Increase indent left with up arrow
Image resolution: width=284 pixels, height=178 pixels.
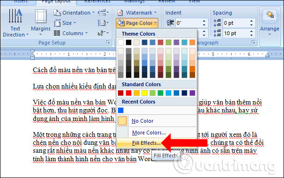[x=204, y=21]
